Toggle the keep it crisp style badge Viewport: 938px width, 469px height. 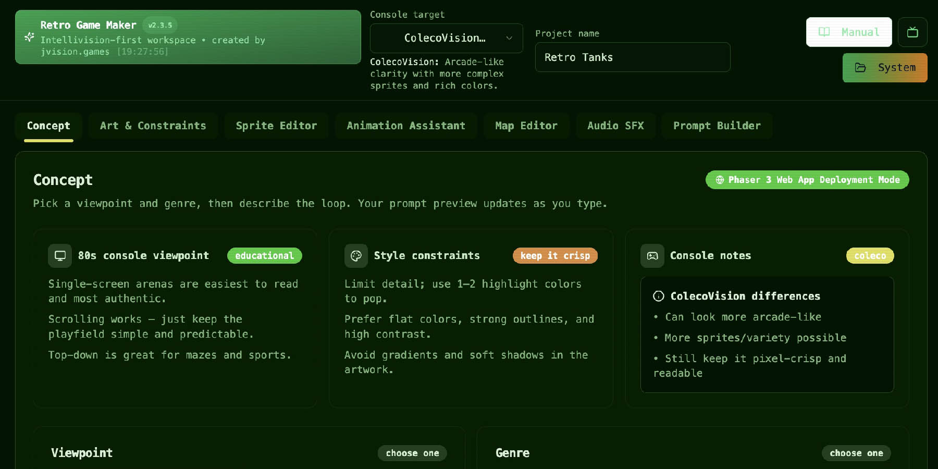(555, 255)
